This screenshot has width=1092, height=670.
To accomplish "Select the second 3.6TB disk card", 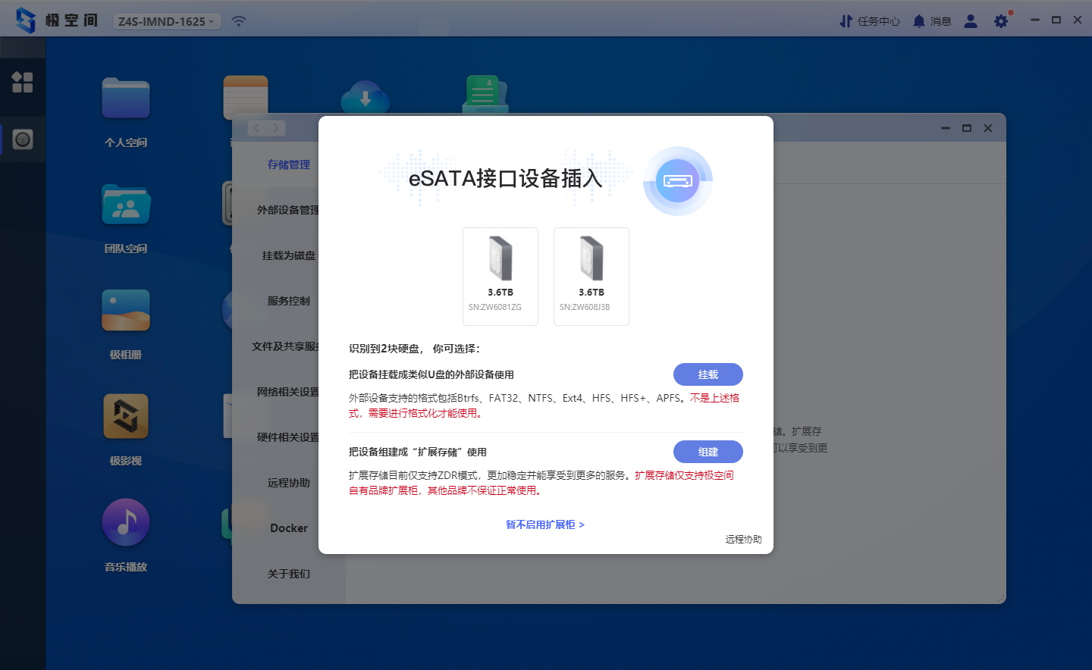I will [591, 277].
